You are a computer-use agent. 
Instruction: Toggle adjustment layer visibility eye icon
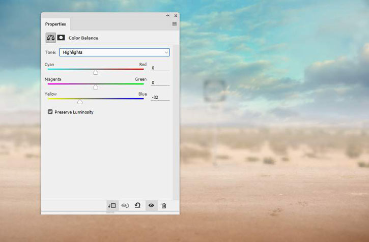(x=151, y=205)
